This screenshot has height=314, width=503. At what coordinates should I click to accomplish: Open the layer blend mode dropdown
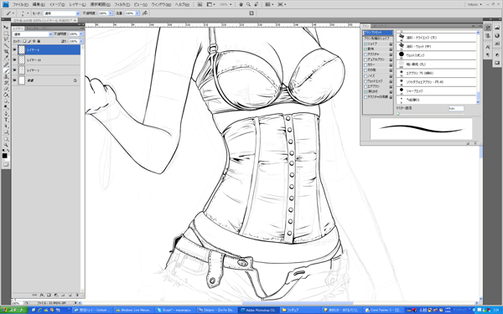click(x=33, y=34)
